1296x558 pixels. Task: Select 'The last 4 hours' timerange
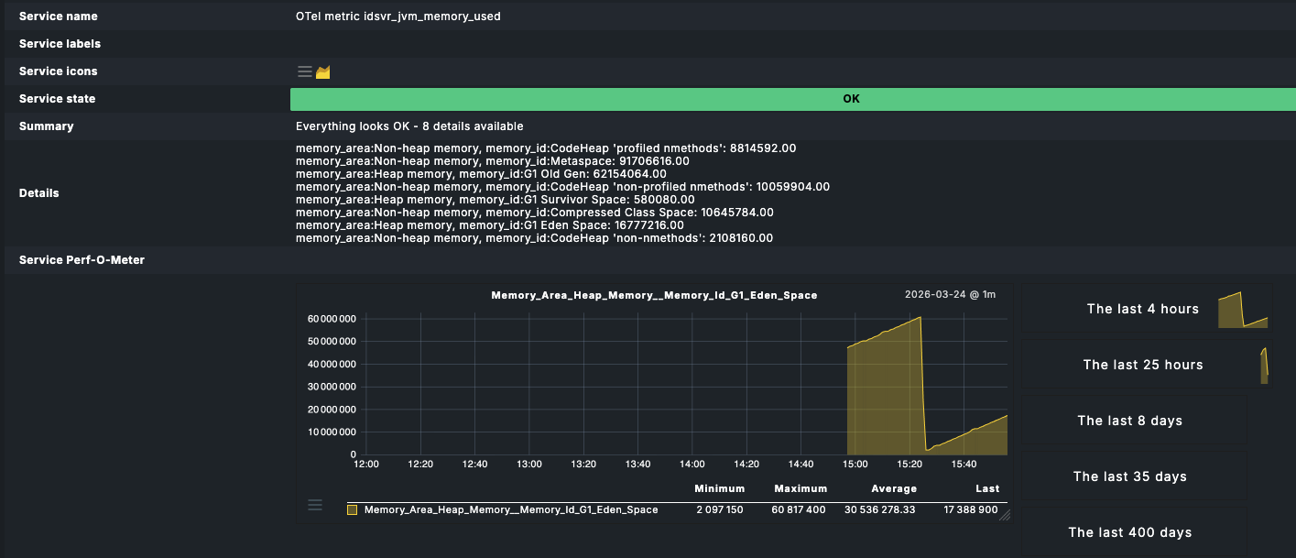(x=1142, y=309)
